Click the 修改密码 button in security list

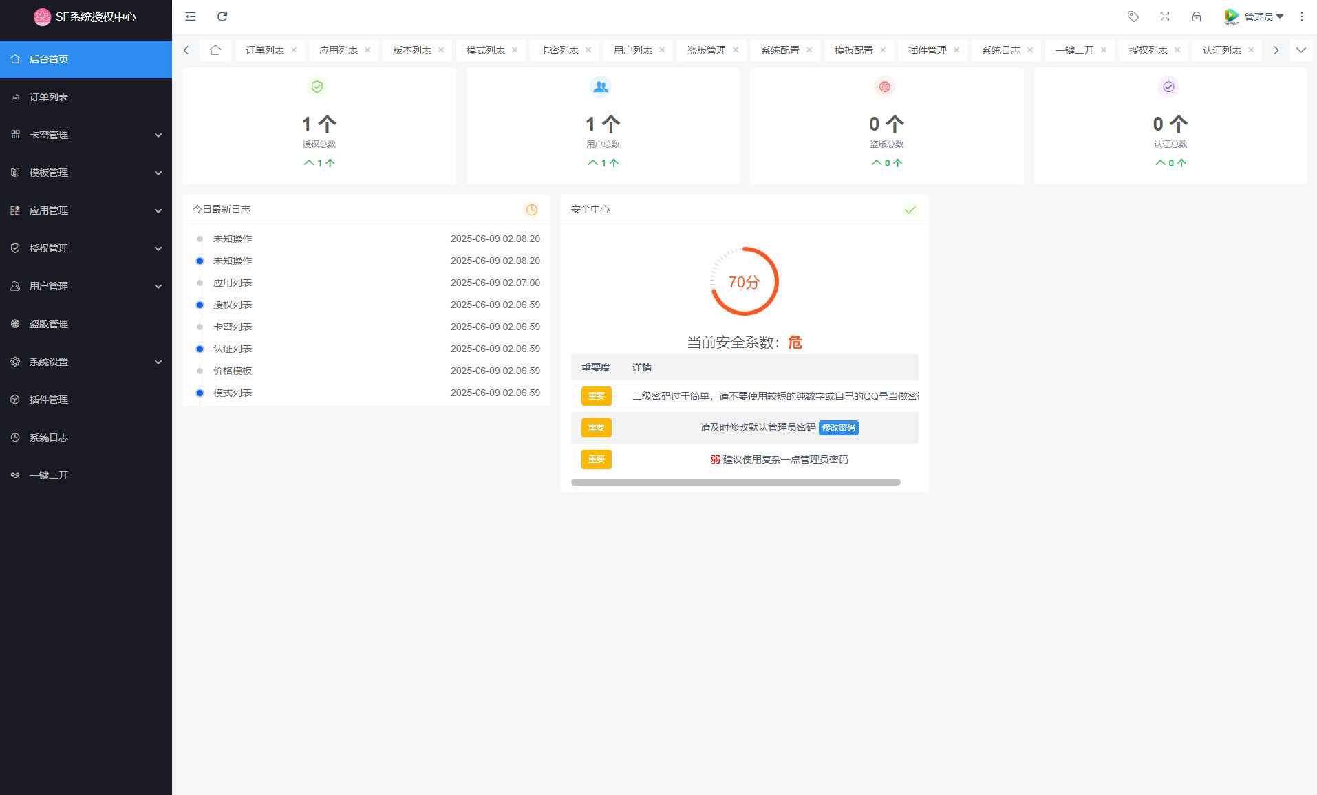coord(838,427)
